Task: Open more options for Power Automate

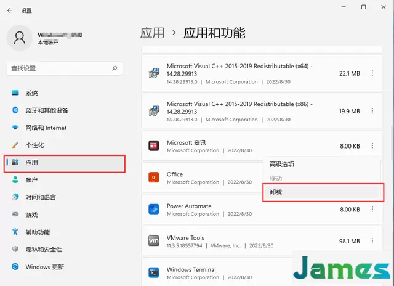Action: coord(372,209)
